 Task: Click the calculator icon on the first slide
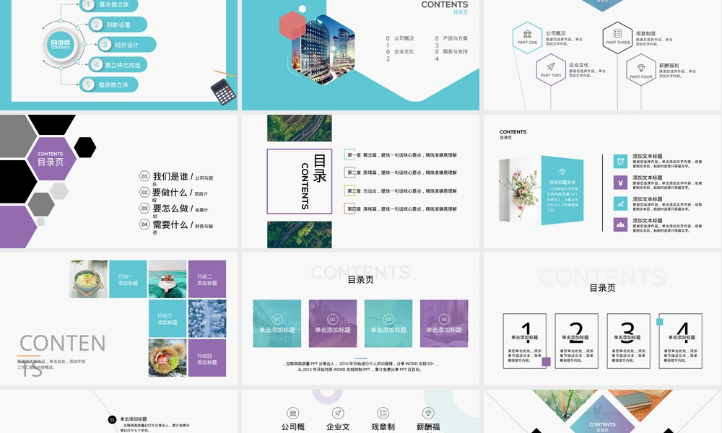pos(223,92)
